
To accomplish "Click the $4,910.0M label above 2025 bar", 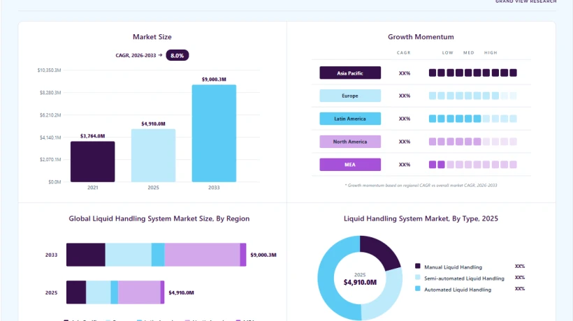I will pyautogui.click(x=153, y=124).
